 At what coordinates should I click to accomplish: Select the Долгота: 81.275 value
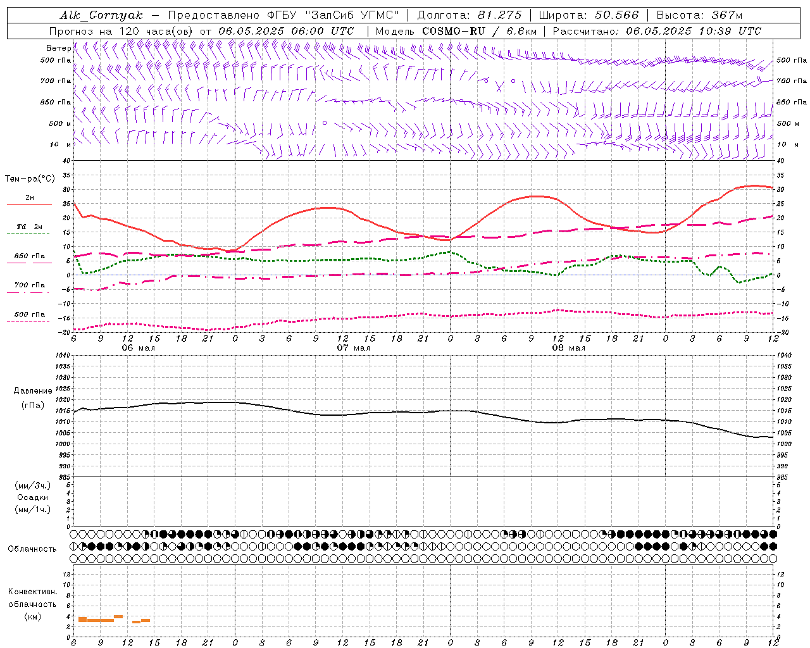coord(470,15)
